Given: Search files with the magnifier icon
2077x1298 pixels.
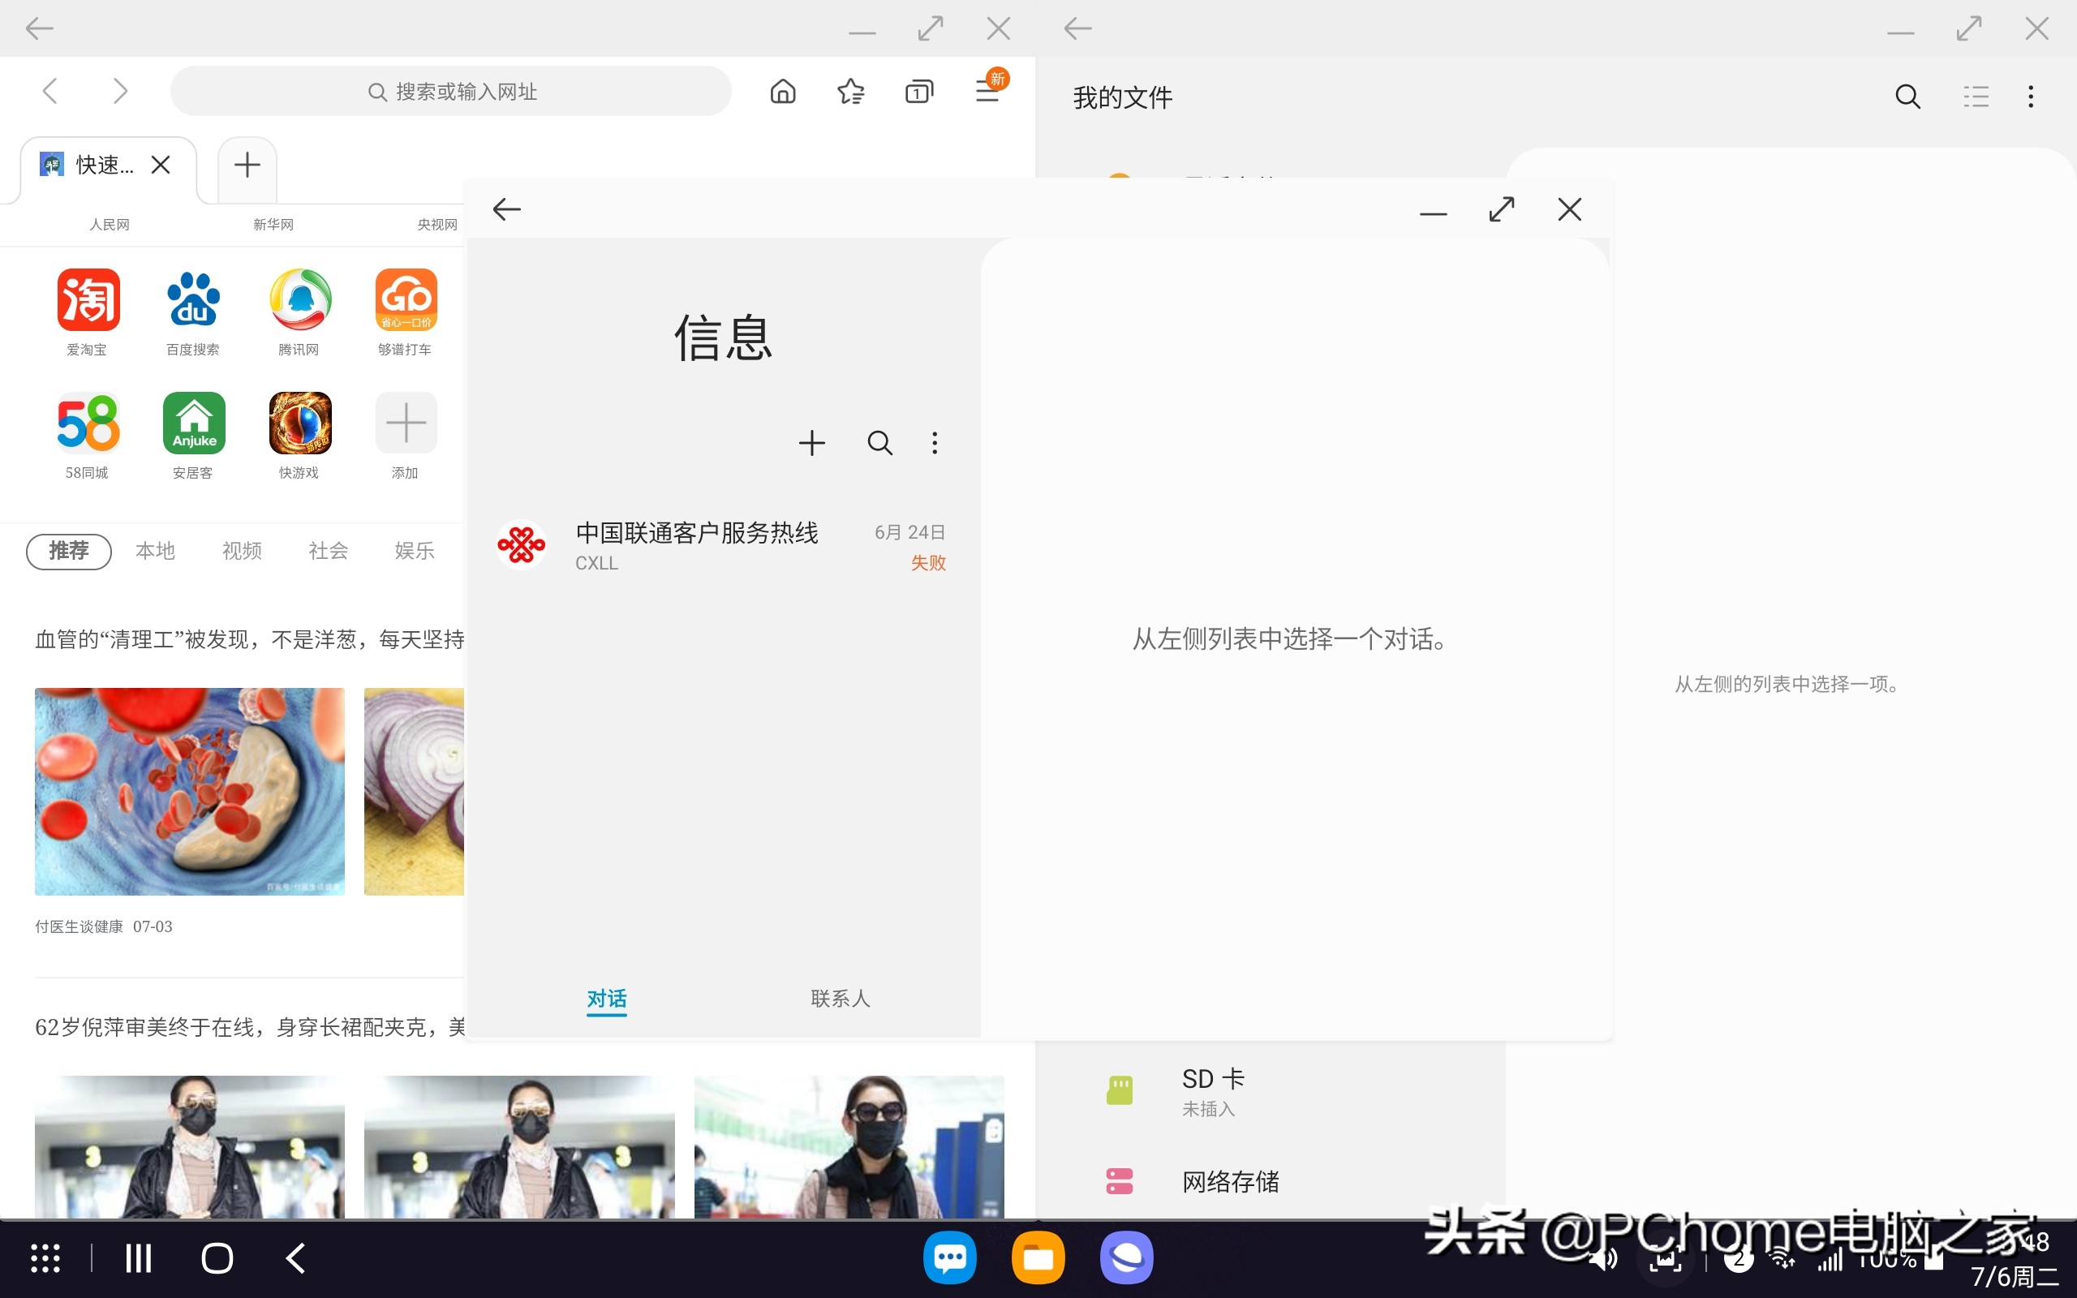Looking at the screenshot, I should click(1908, 97).
